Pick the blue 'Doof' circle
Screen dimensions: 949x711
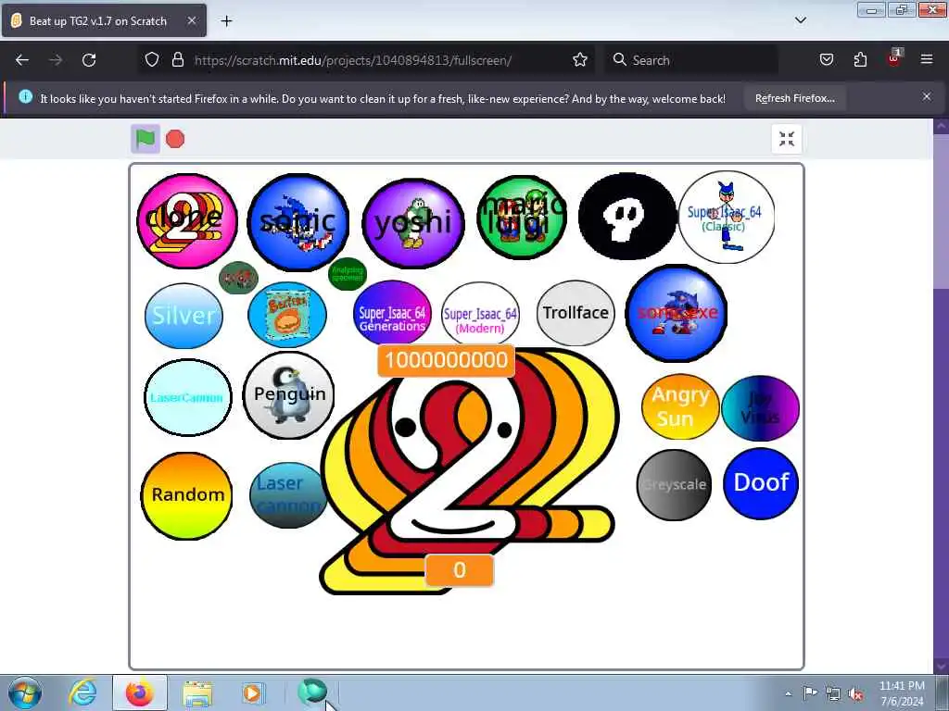pyautogui.click(x=761, y=483)
